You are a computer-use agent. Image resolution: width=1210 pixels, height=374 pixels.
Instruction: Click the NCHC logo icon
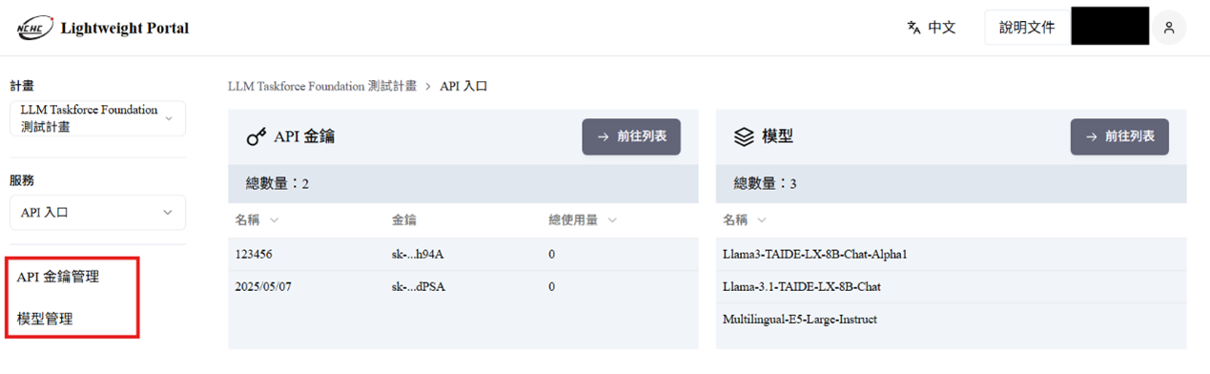click(34, 28)
